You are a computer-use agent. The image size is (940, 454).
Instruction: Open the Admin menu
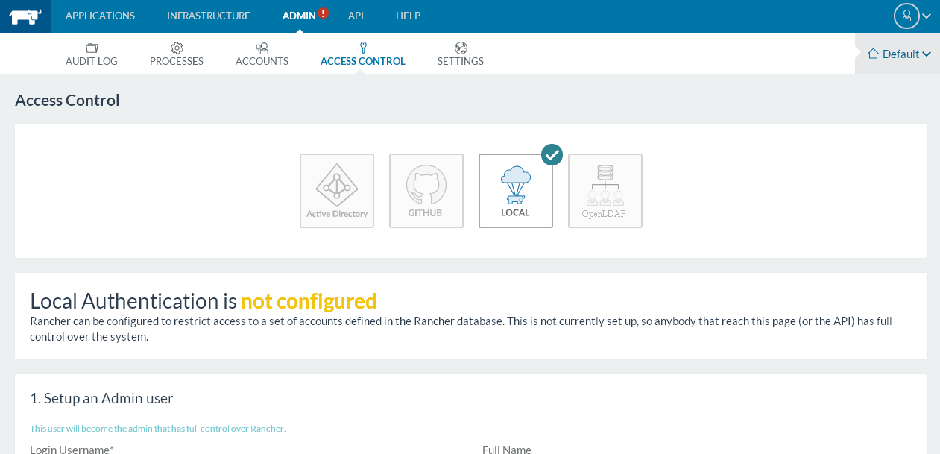point(299,16)
